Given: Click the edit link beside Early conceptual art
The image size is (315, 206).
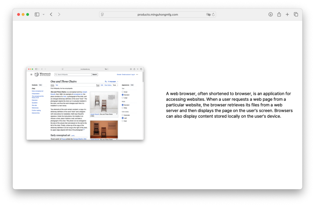Looking at the screenshot, I should [x=73, y=136].
